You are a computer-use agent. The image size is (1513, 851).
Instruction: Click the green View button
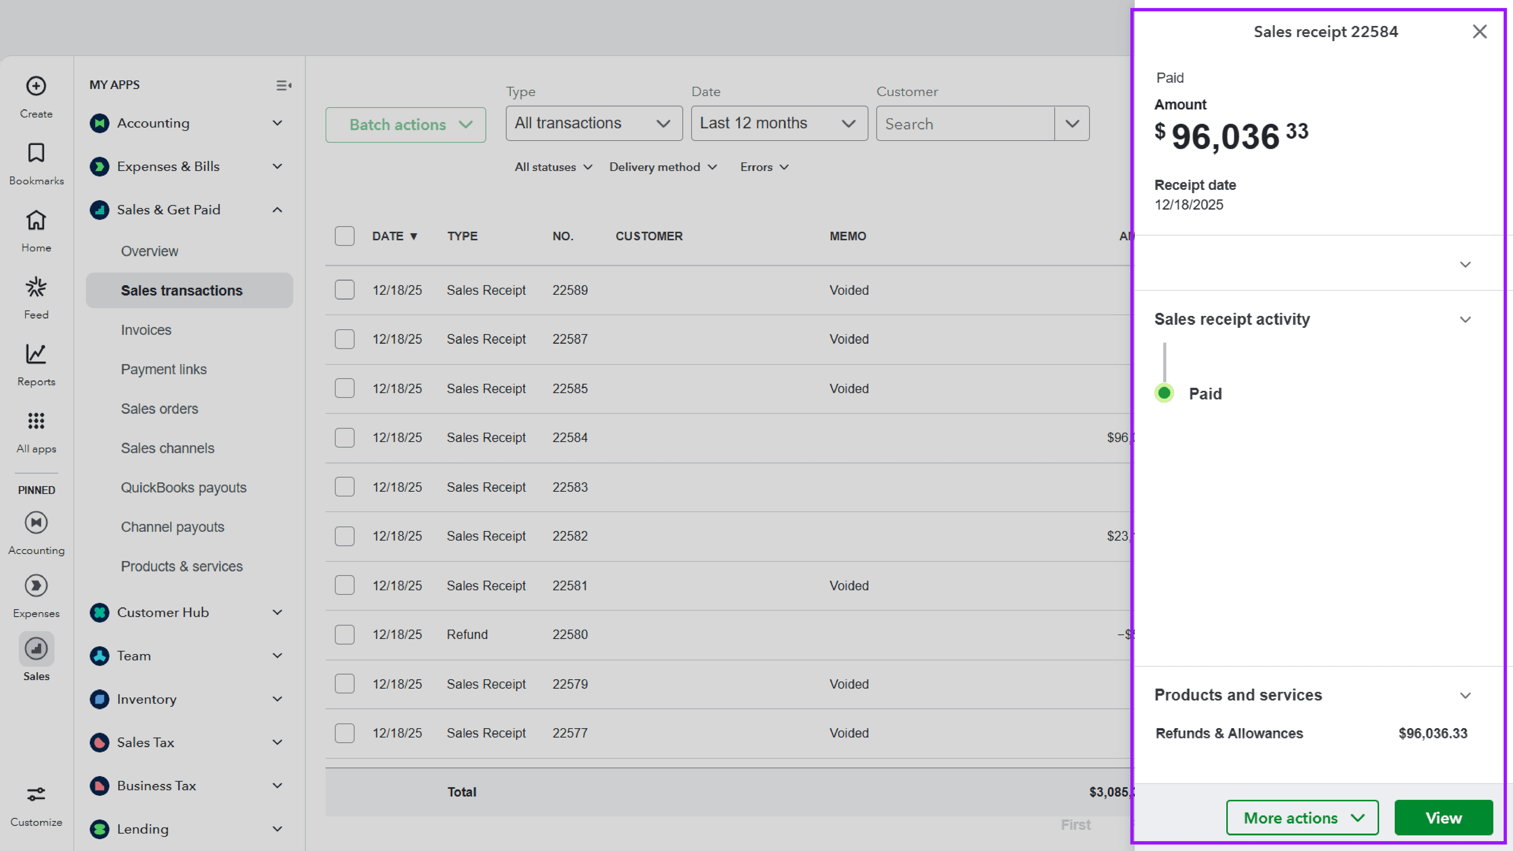tap(1443, 818)
